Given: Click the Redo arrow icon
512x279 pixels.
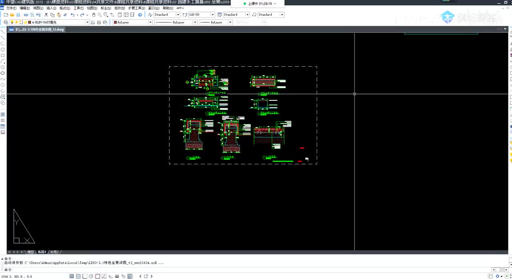Looking at the screenshot, I should [x=82, y=15].
